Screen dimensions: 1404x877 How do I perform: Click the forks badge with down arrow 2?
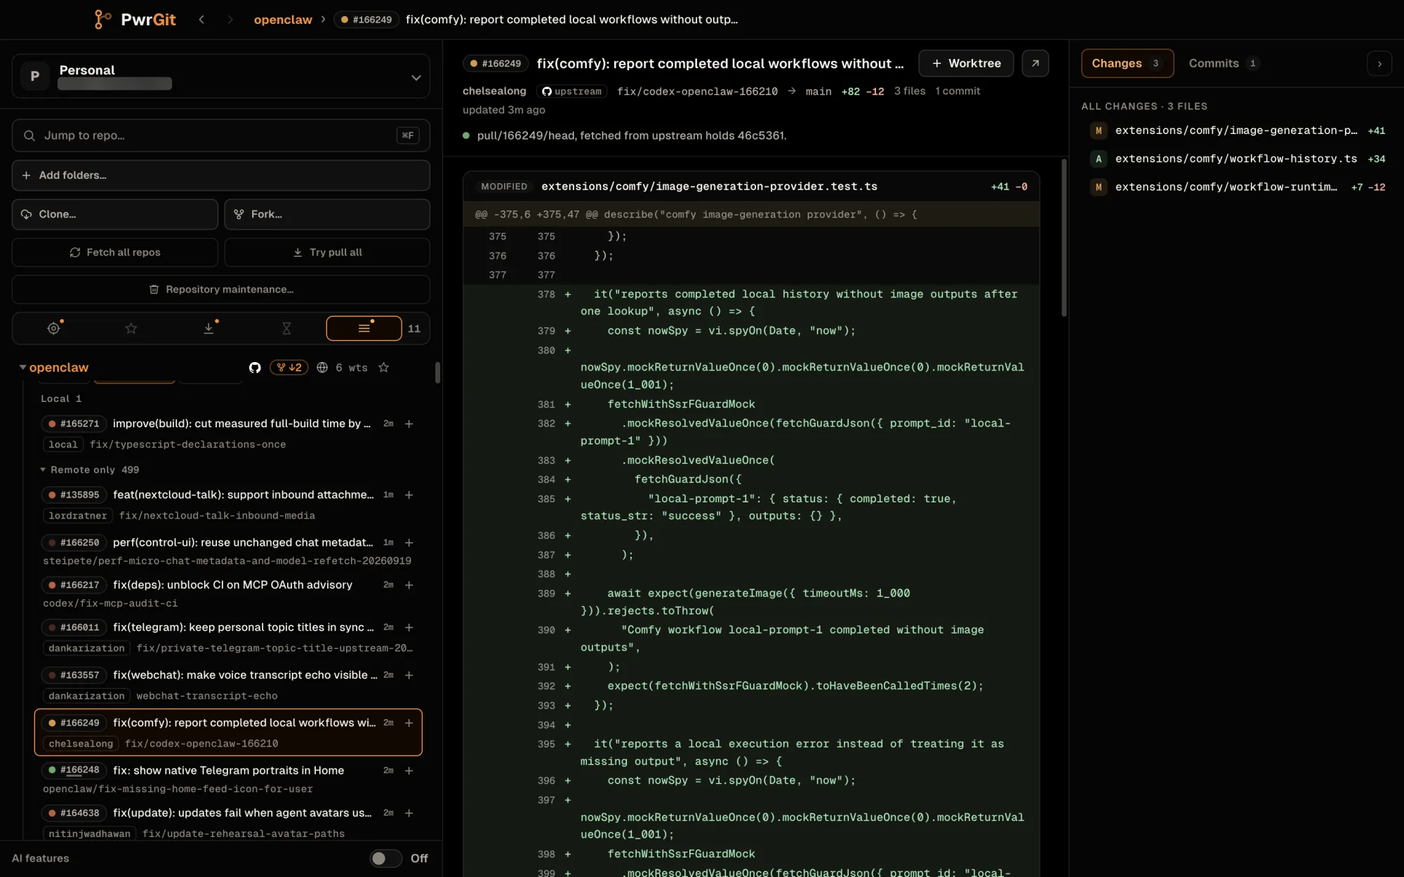[x=289, y=368]
